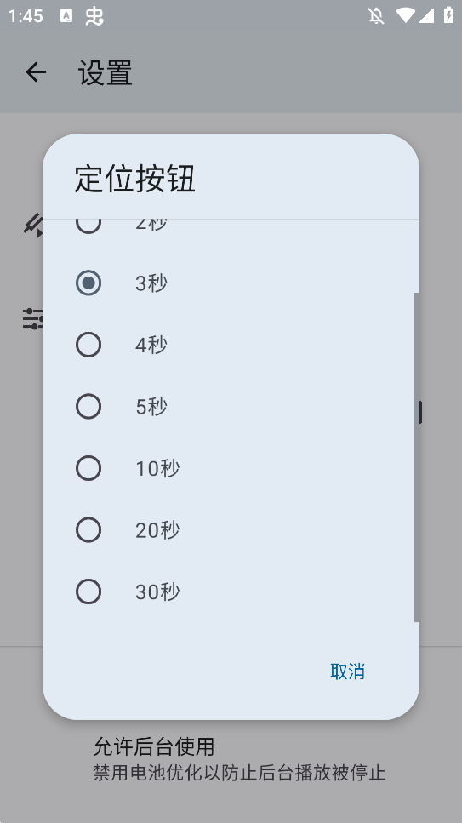Select the 3秒 radio button
Image resolution: width=462 pixels, height=823 pixels.
click(x=88, y=283)
